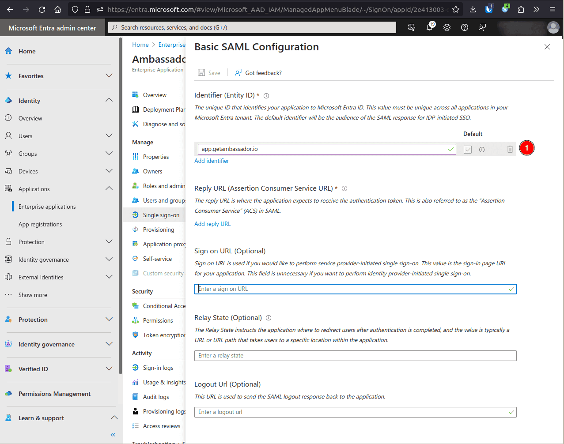Screen dimensions: 564x444
Task: Collapse the Applications submenu
Action: coord(109,189)
